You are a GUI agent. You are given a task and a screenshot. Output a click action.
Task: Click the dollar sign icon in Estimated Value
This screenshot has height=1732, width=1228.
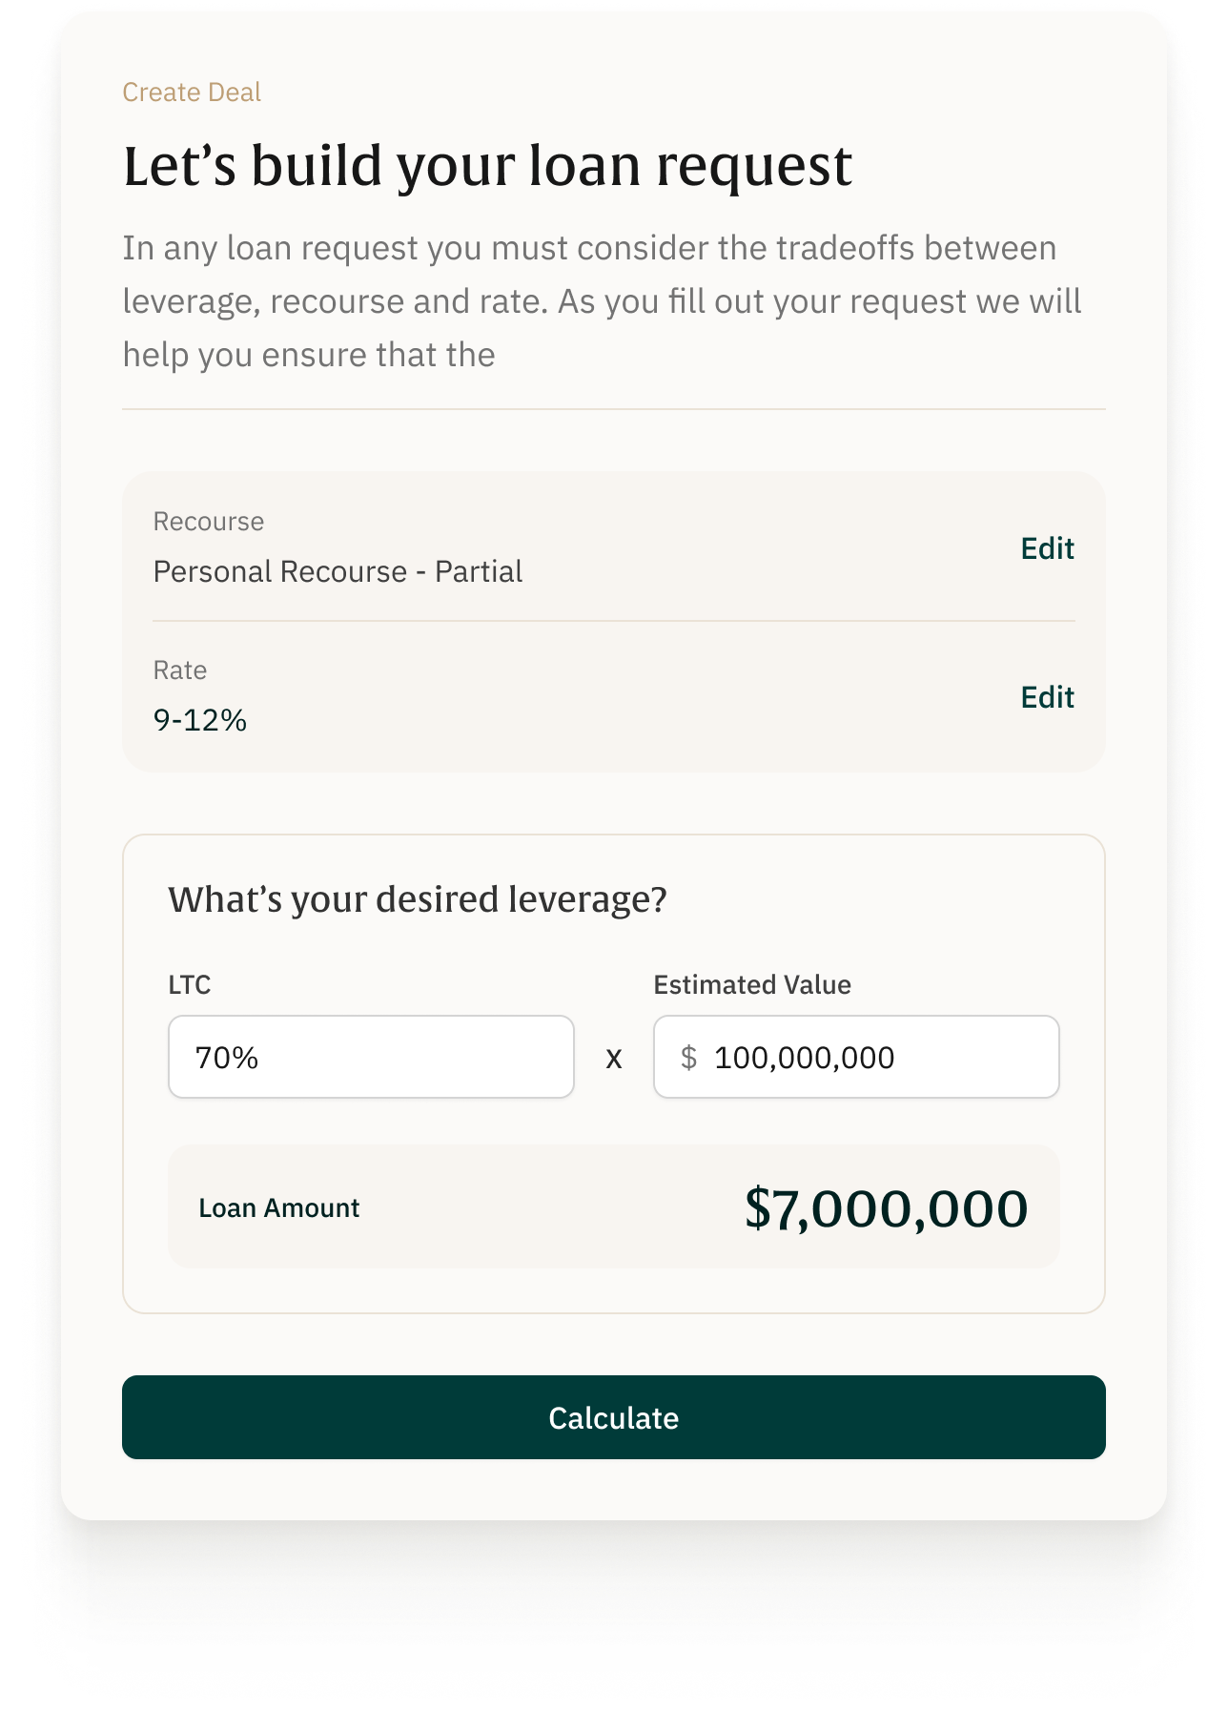688,1058
